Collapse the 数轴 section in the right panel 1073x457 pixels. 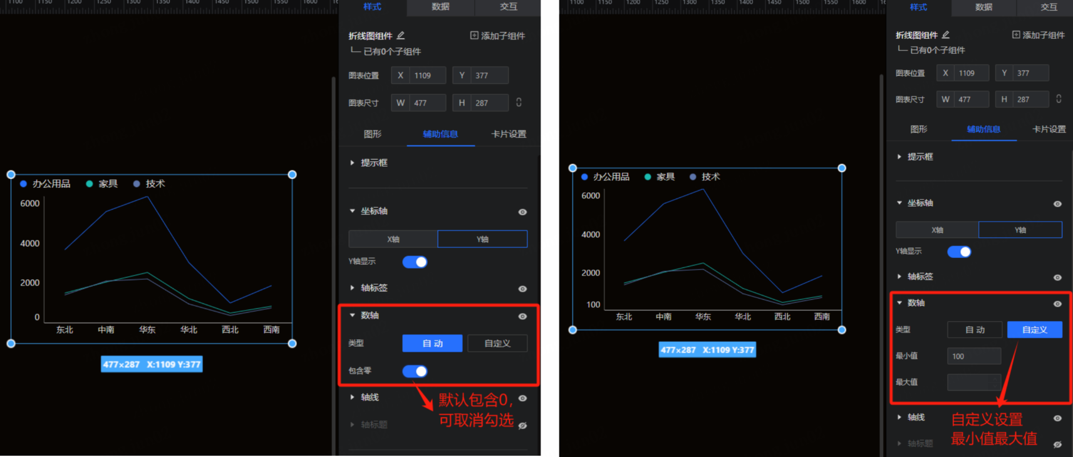(899, 303)
